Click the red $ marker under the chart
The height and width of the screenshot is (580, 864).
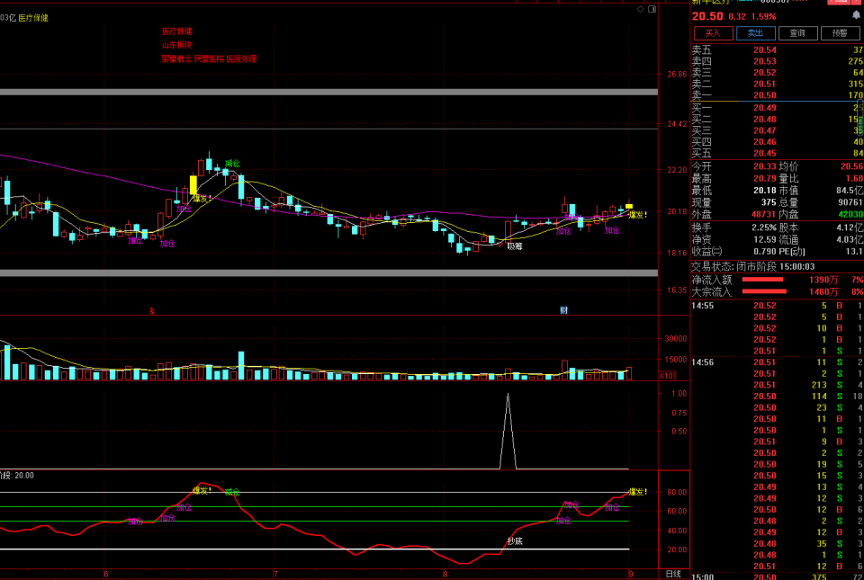(x=152, y=311)
